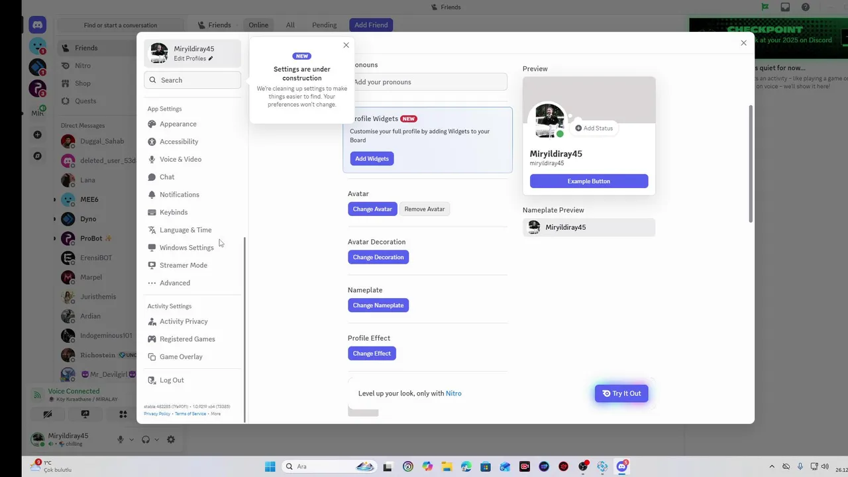Click the Discord home logo icon
This screenshot has width=848, height=477.
pyautogui.click(x=38, y=25)
